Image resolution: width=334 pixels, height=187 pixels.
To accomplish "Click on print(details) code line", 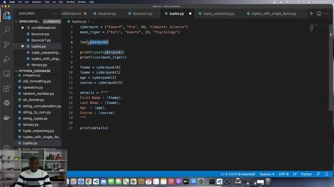I will [x=94, y=128].
